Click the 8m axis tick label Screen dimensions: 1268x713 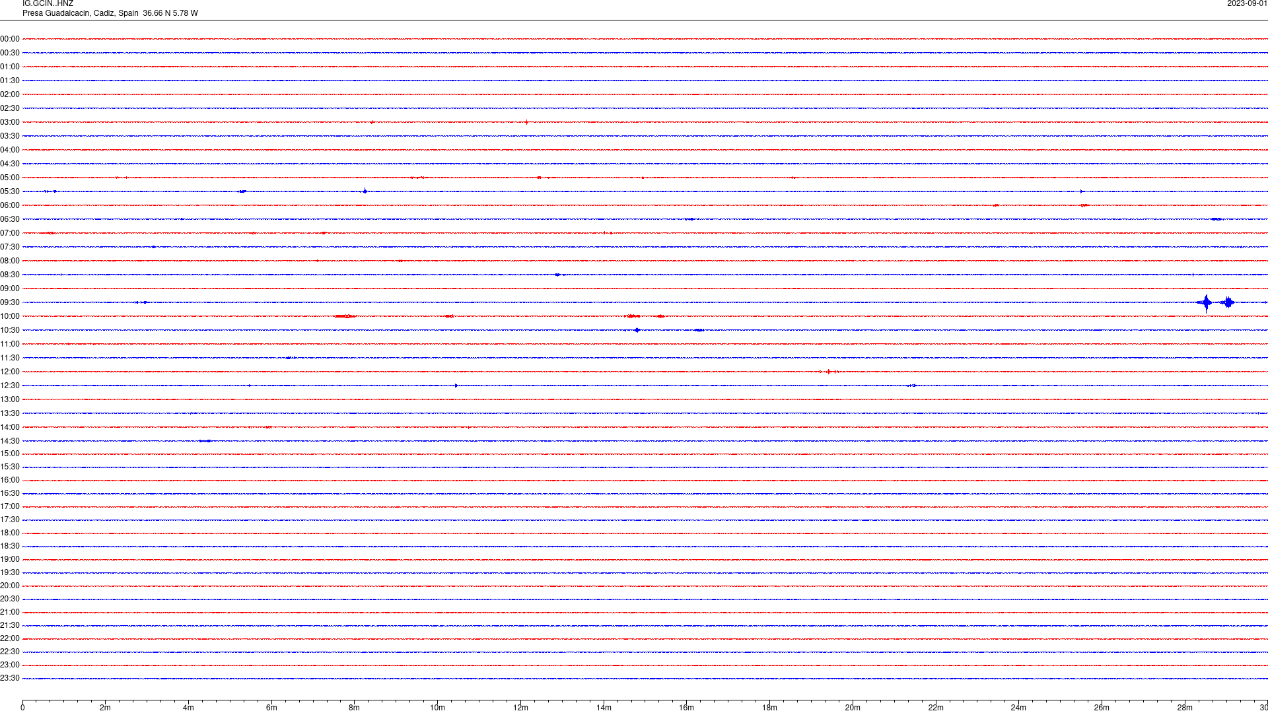[x=354, y=708]
